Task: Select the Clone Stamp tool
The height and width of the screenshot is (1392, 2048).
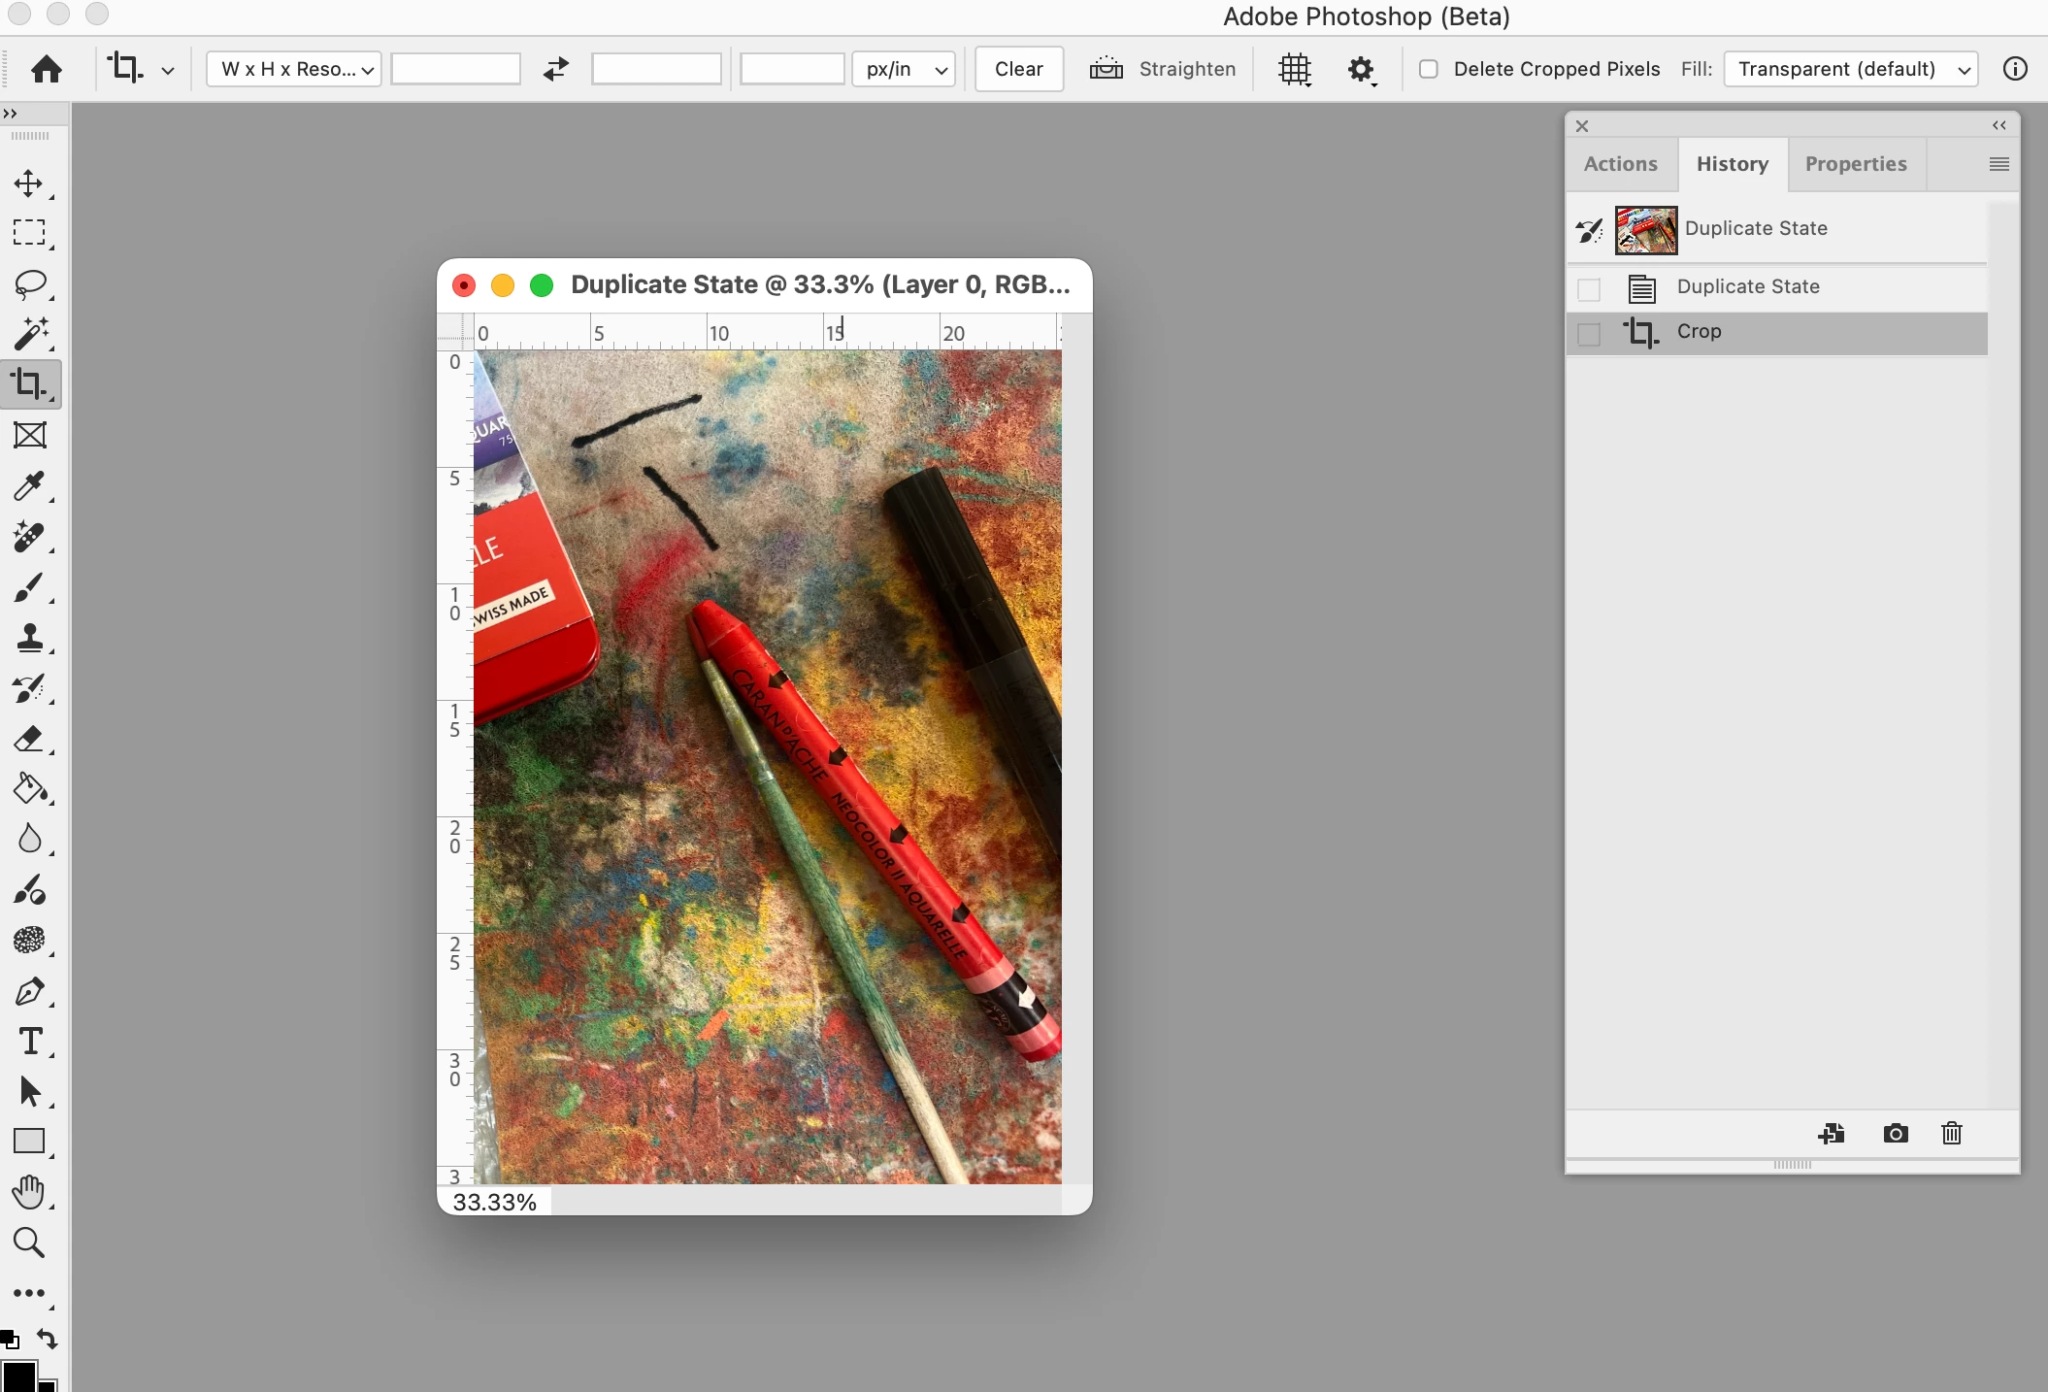Action: point(30,638)
